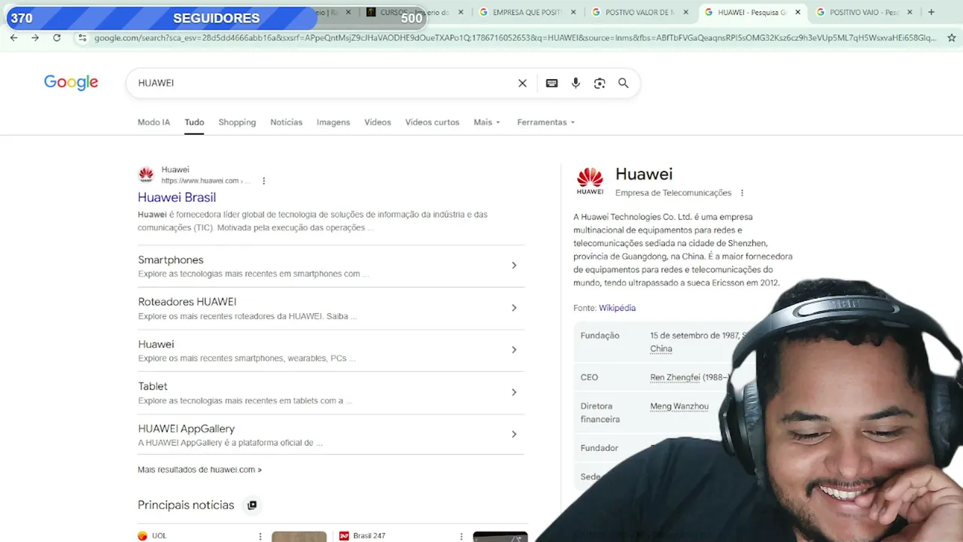
Task: Open the Huawei sitelink about wearables, PCs
Action: (156, 344)
